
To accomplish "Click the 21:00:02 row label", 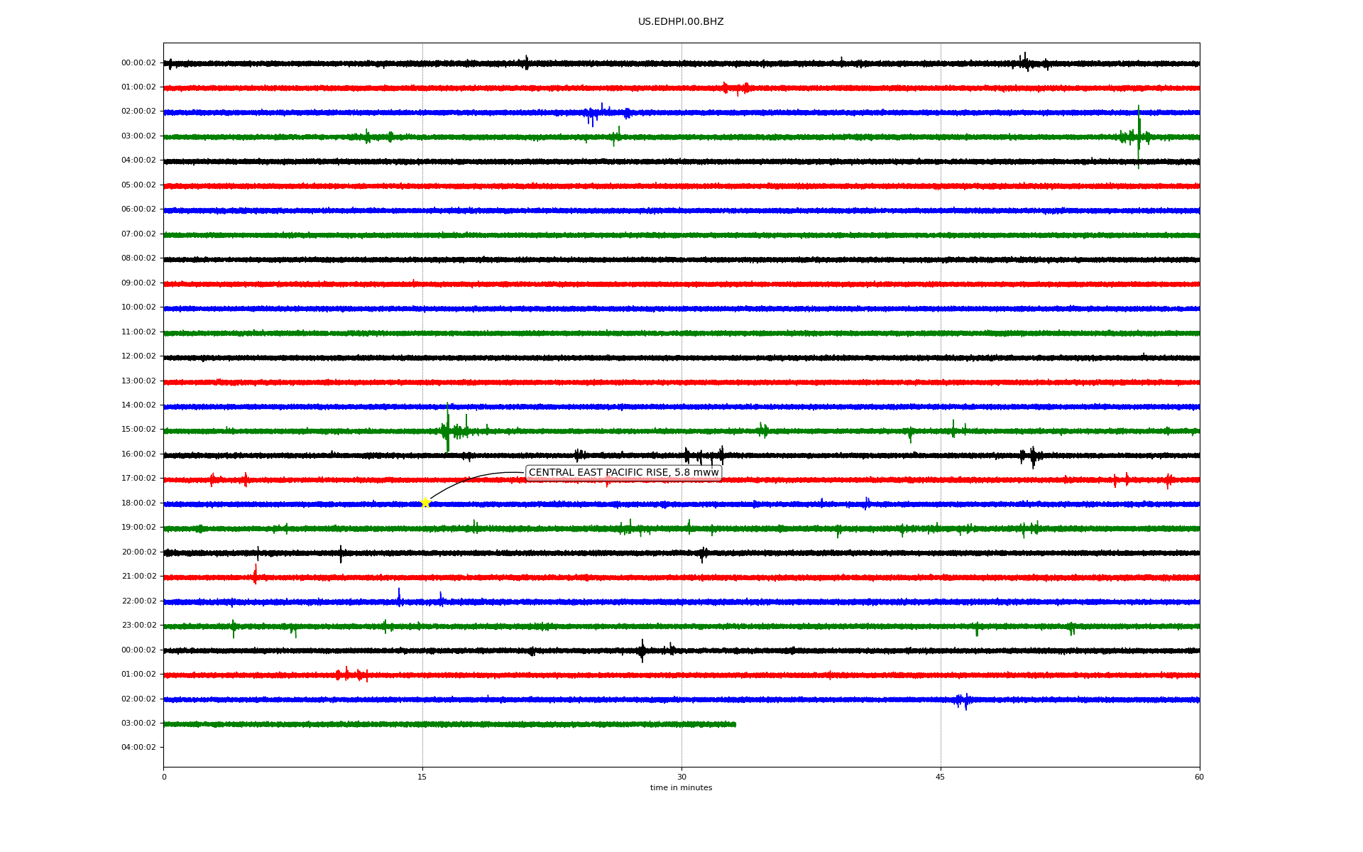I will pyautogui.click(x=138, y=577).
